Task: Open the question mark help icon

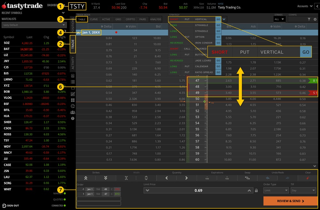Action: pyautogui.click(x=73, y=118)
